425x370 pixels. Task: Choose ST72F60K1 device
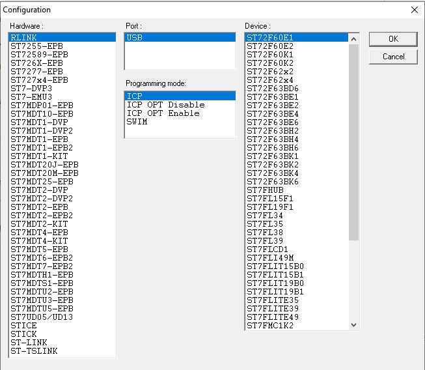(297, 55)
